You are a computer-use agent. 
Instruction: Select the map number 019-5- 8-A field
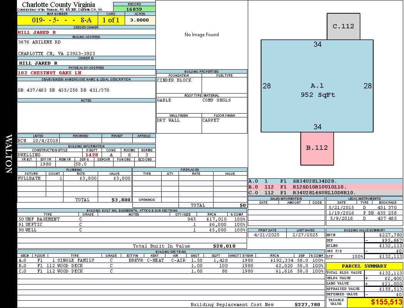[57, 20]
